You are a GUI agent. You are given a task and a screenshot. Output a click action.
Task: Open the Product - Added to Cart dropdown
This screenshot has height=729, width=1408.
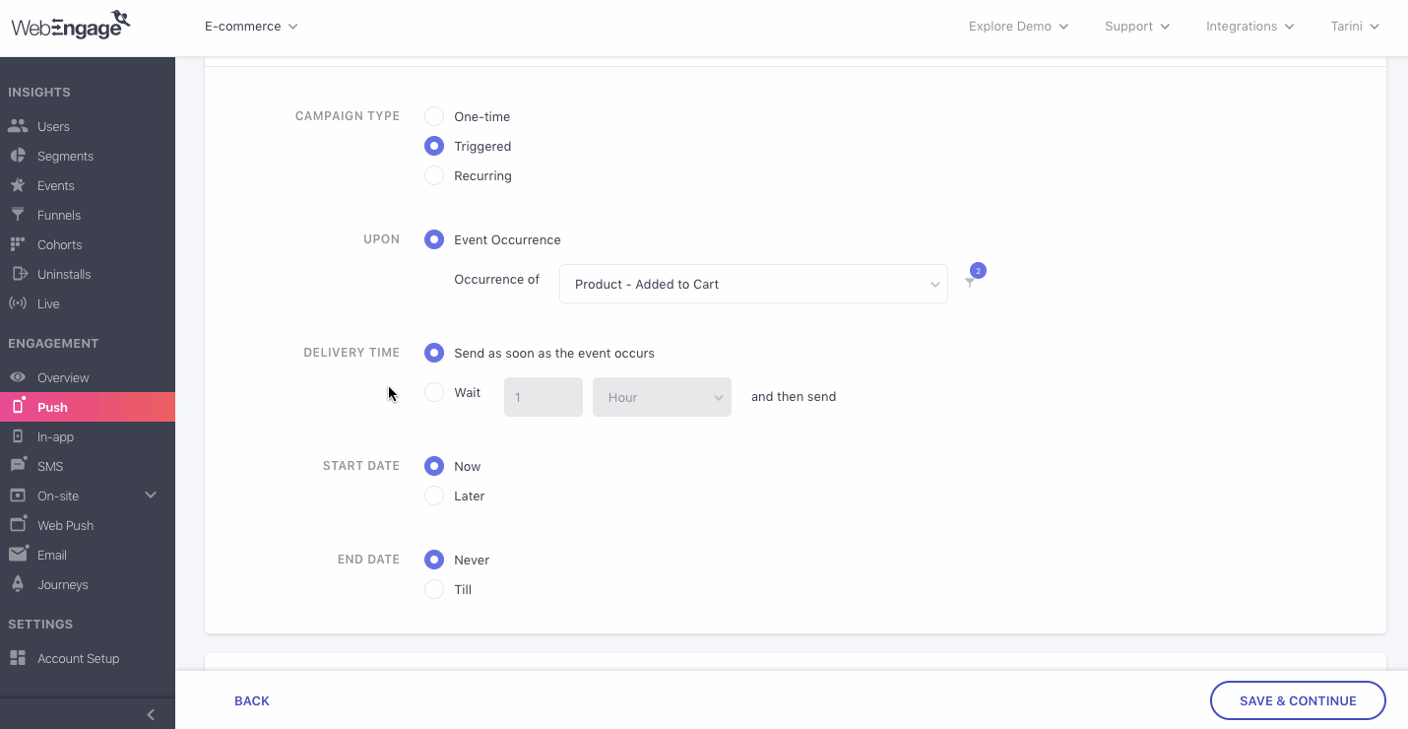click(x=753, y=284)
